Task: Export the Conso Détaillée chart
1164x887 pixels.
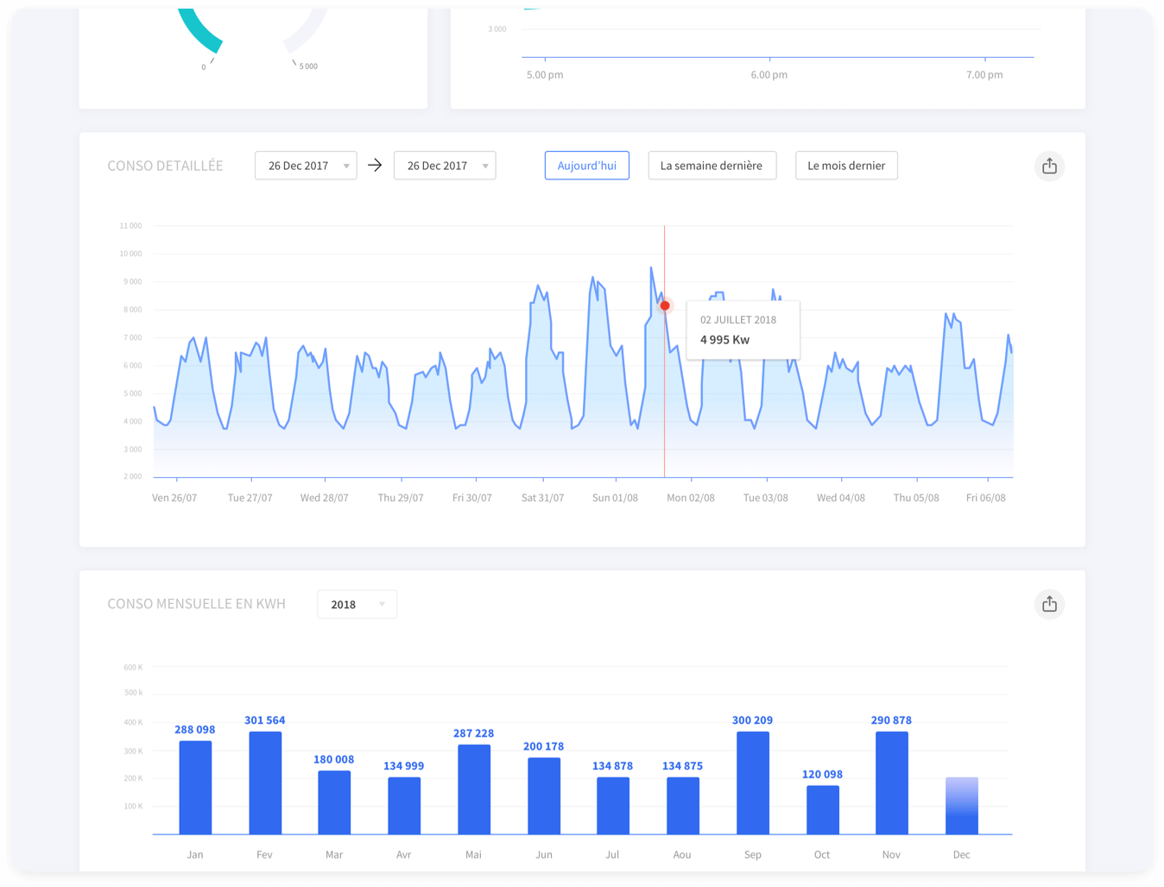Action: 1049,166
